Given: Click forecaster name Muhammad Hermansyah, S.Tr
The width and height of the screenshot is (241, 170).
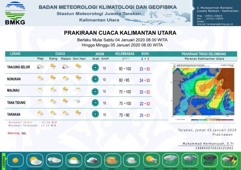Looking at the screenshot, I should tap(208, 144).
